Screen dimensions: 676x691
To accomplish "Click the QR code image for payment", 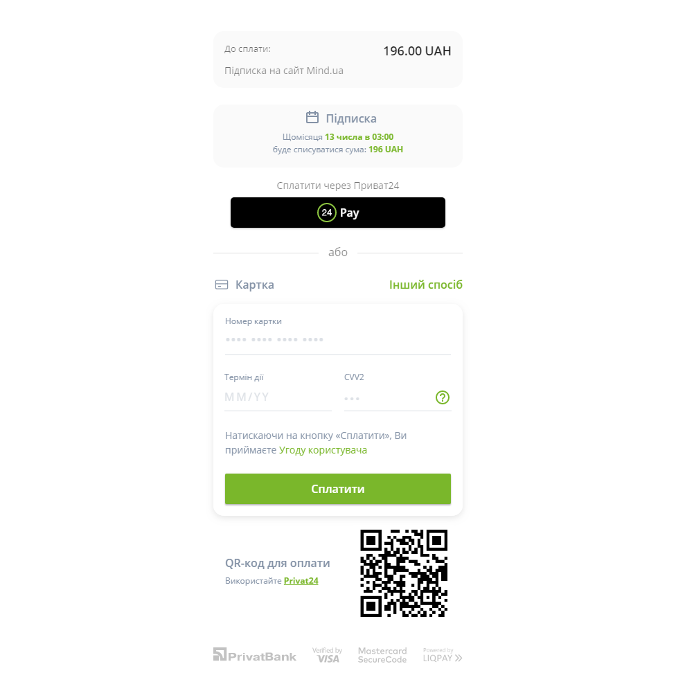I will [404, 573].
